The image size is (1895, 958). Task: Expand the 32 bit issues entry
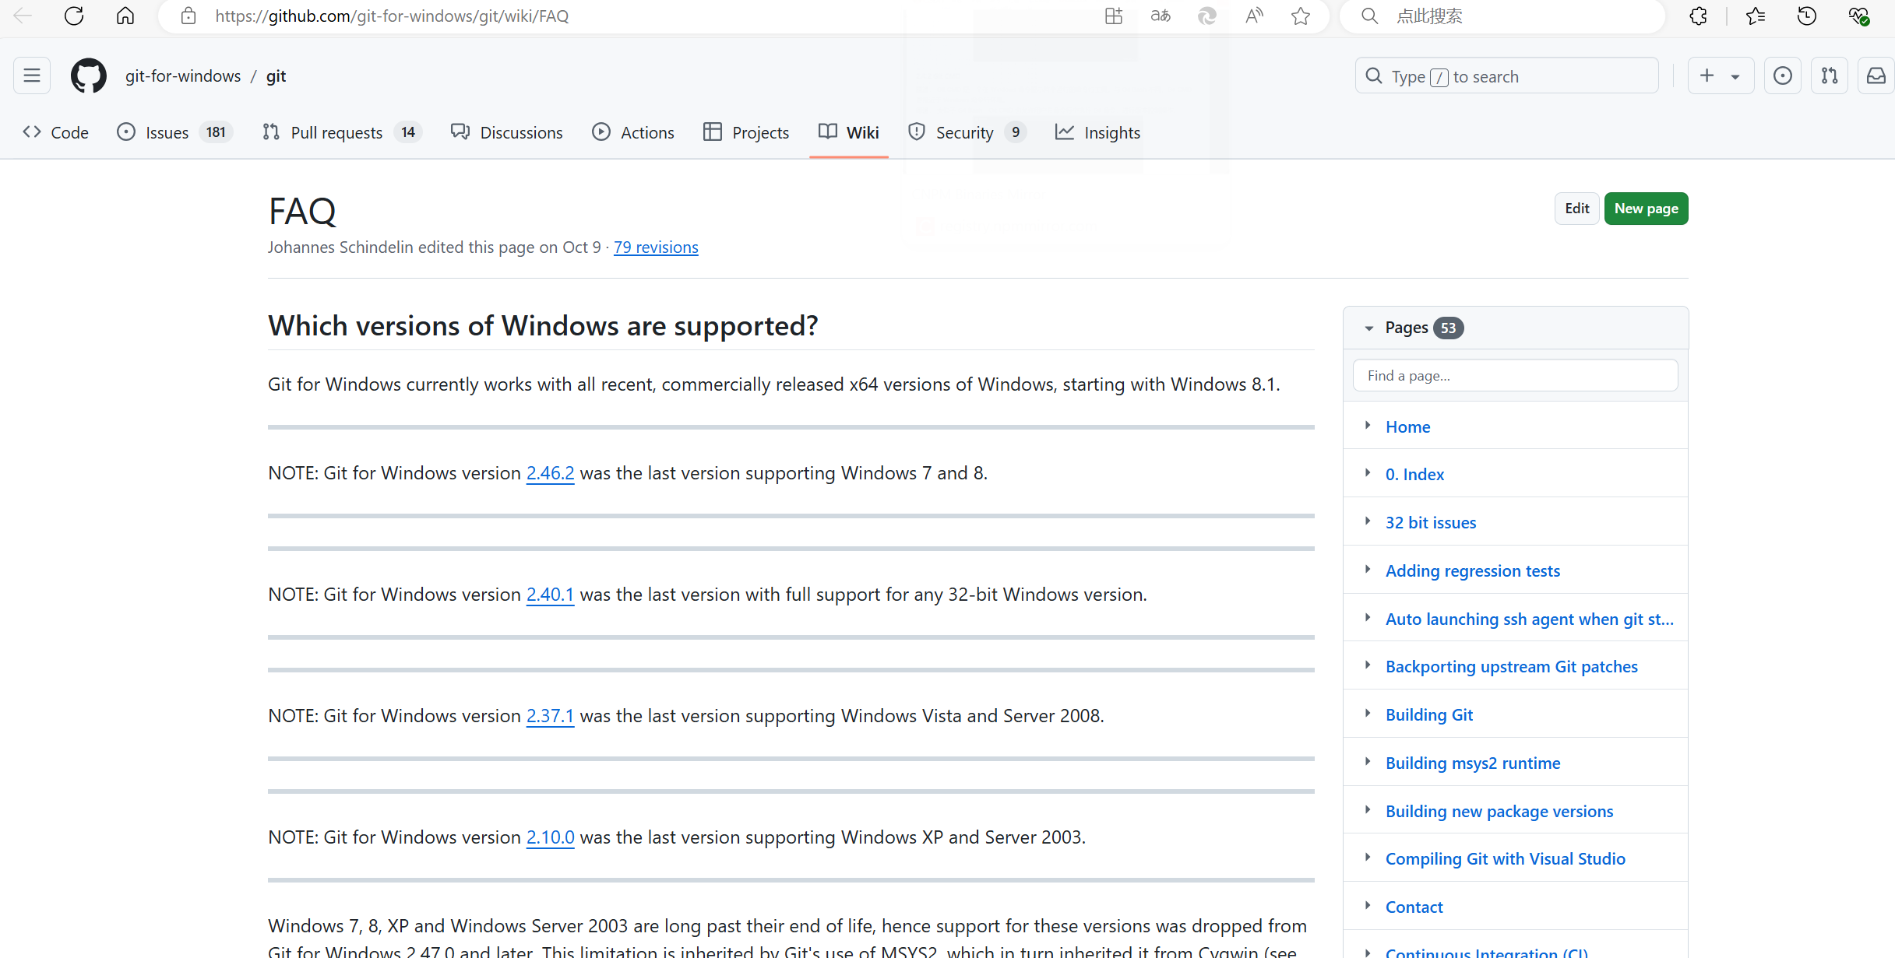pos(1368,521)
